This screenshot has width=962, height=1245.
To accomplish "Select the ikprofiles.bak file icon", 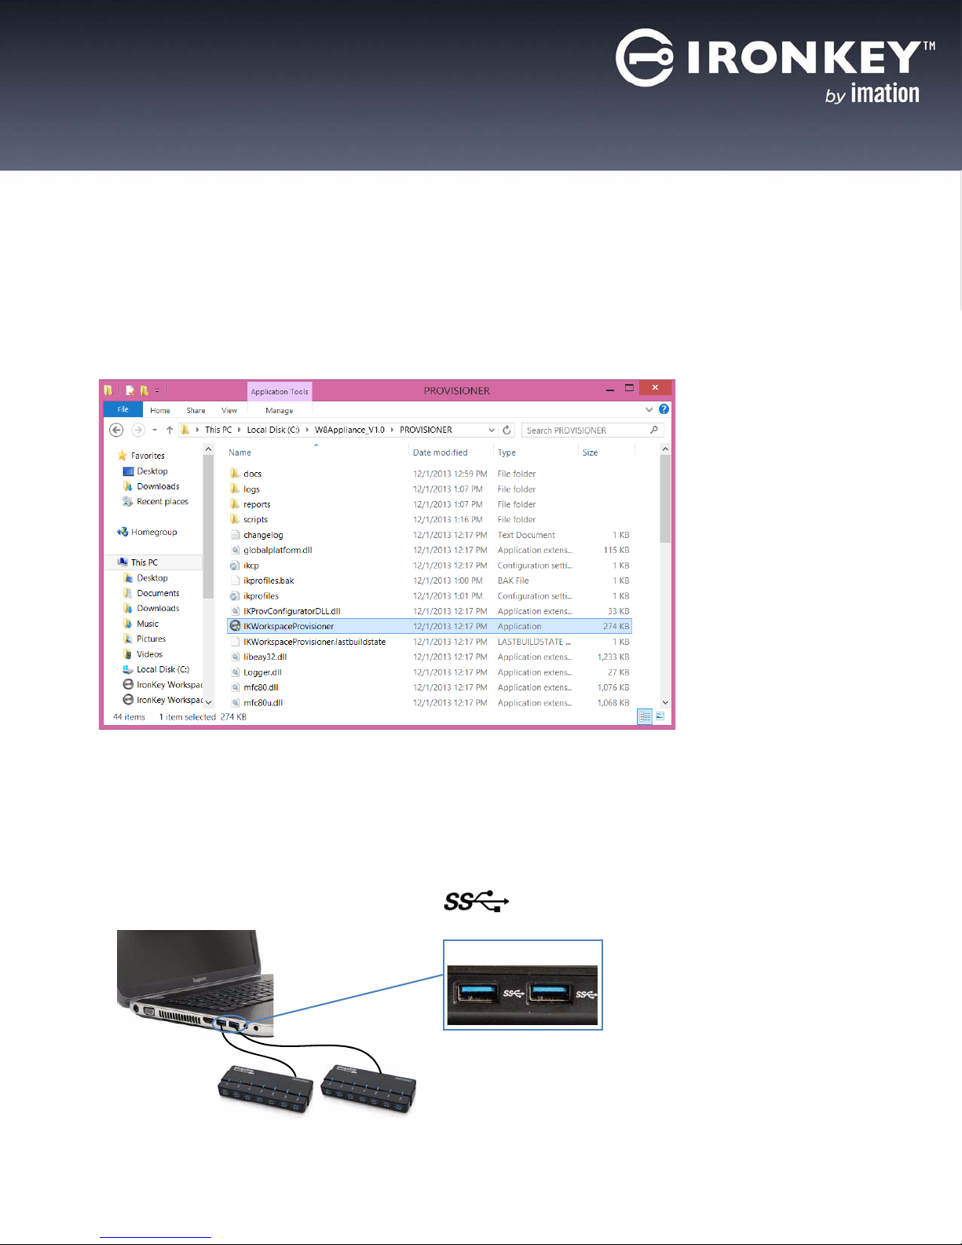I will pyautogui.click(x=235, y=580).
